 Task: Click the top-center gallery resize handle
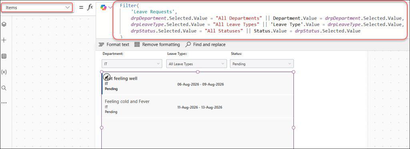198,72
